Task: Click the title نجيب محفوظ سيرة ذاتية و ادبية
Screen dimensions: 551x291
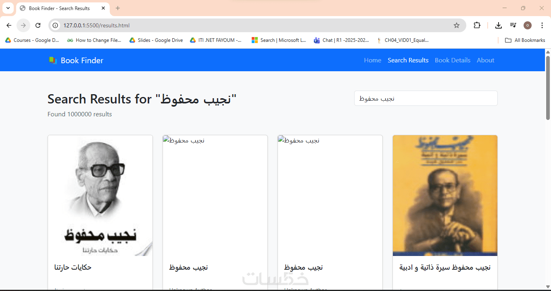Action: click(445, 267)
